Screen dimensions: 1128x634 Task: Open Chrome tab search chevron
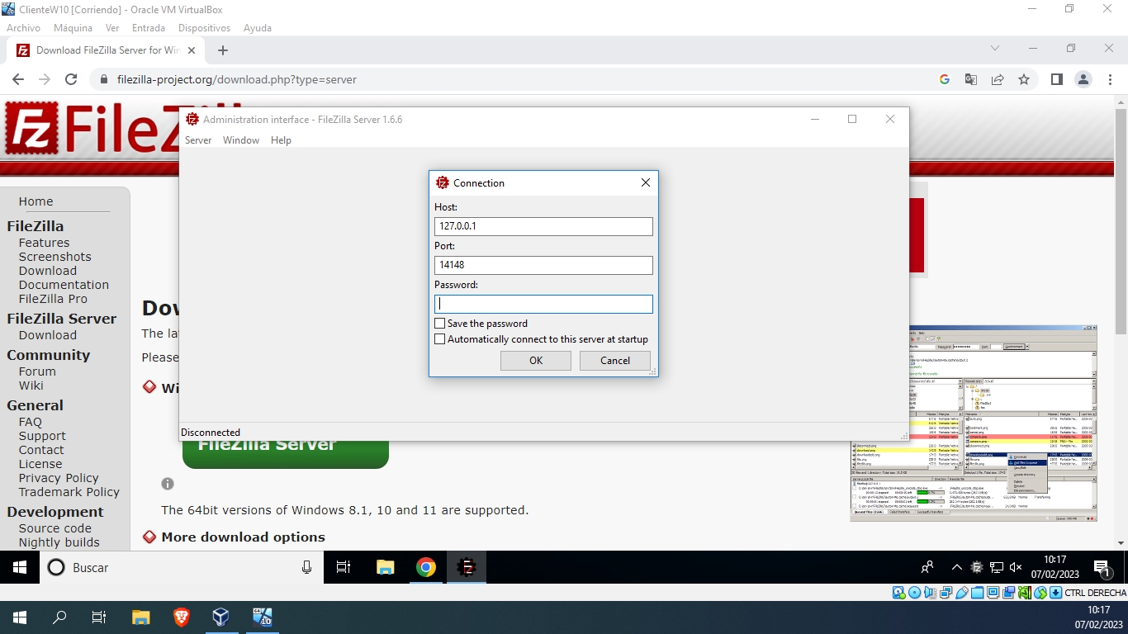995,49
